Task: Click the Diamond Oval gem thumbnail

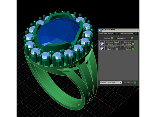Action: [102, 48]
